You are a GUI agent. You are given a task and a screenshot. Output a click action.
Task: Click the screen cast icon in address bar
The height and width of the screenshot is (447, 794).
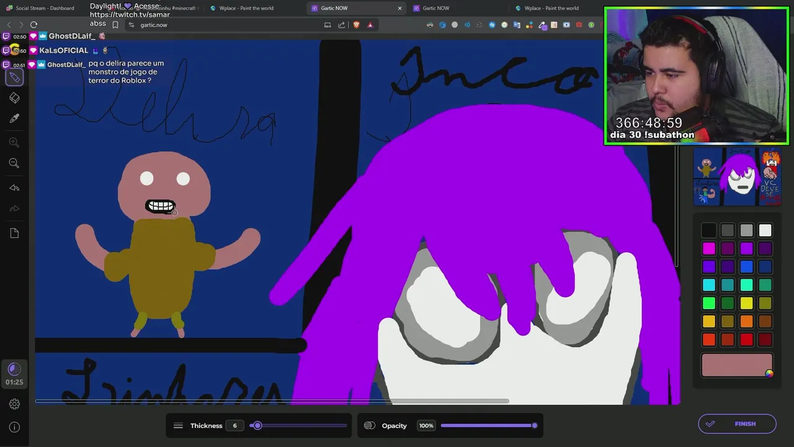(x=328, y=25)
